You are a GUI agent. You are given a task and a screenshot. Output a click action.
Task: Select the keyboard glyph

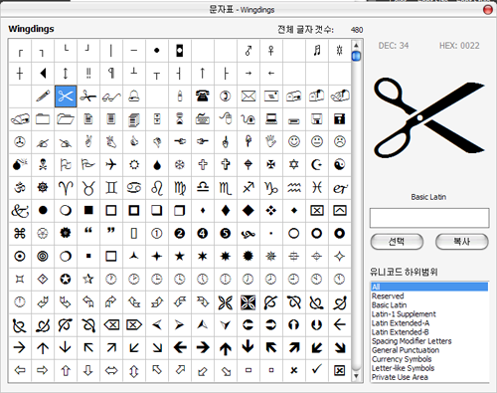click(203, 119)
